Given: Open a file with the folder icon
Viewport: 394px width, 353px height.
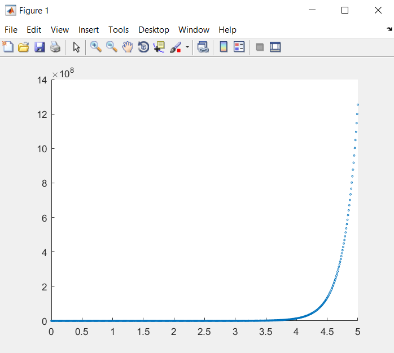Looking at the screenshot, I should pos(24,47).
